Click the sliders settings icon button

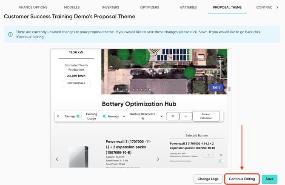pos(173,116)
